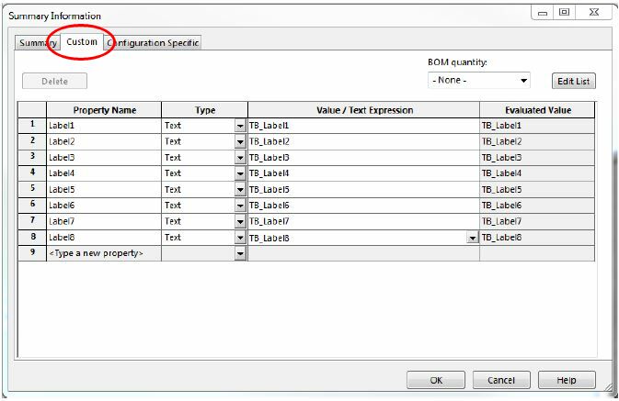Viewport: 619px width, 401px height.
Task: Click the Type a new property cell
Action: pyautogui.click(x=104, y=253)
